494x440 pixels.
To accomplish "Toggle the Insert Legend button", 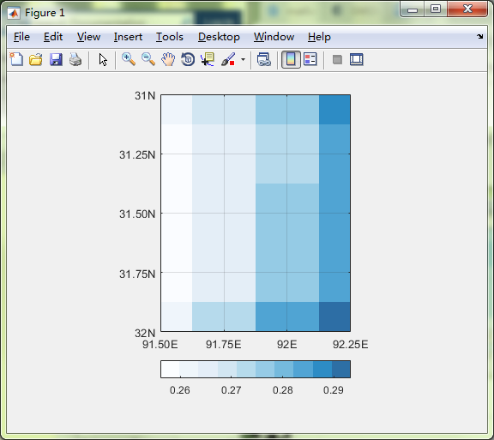I will [x=310, y=59].
